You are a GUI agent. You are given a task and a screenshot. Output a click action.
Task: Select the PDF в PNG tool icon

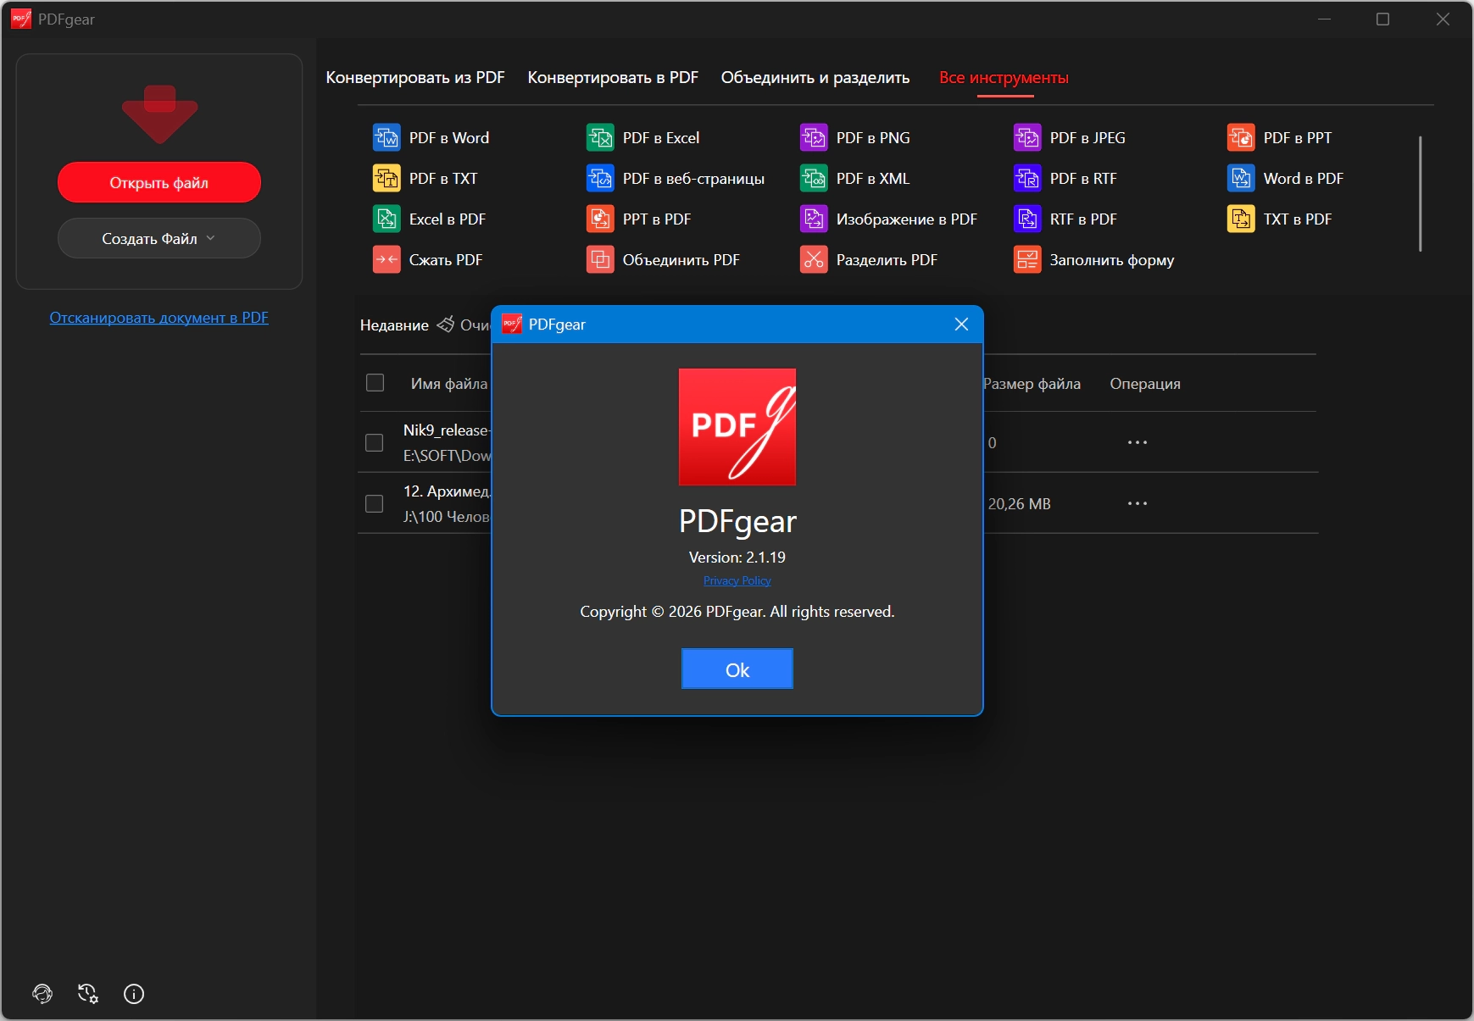(814, 137)
